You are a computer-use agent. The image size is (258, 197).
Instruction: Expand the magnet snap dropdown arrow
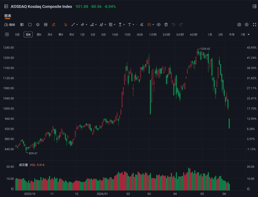[x=153, y=25]
